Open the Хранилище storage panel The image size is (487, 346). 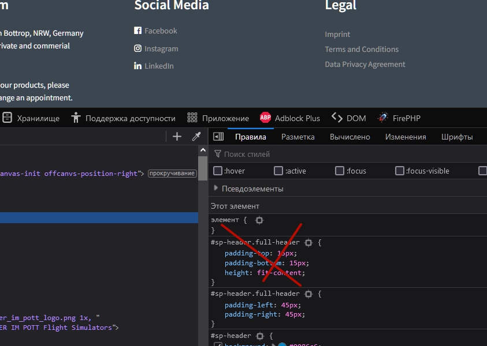(x=31, y=118)
